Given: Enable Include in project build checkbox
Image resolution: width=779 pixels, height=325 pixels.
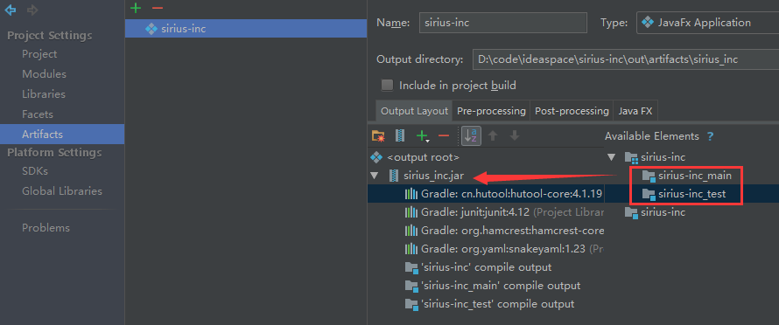Looking at the screenshot, I should (387, 86).
